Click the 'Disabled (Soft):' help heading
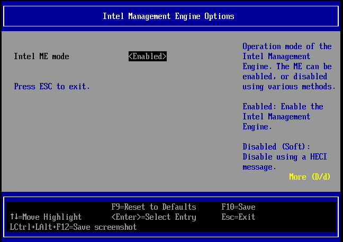 tap(276, 147)
